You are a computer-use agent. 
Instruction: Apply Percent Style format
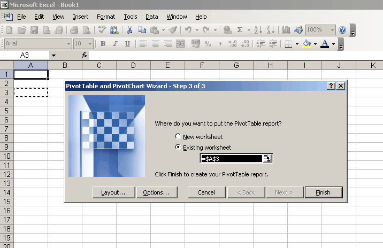[x=208, y=44]
